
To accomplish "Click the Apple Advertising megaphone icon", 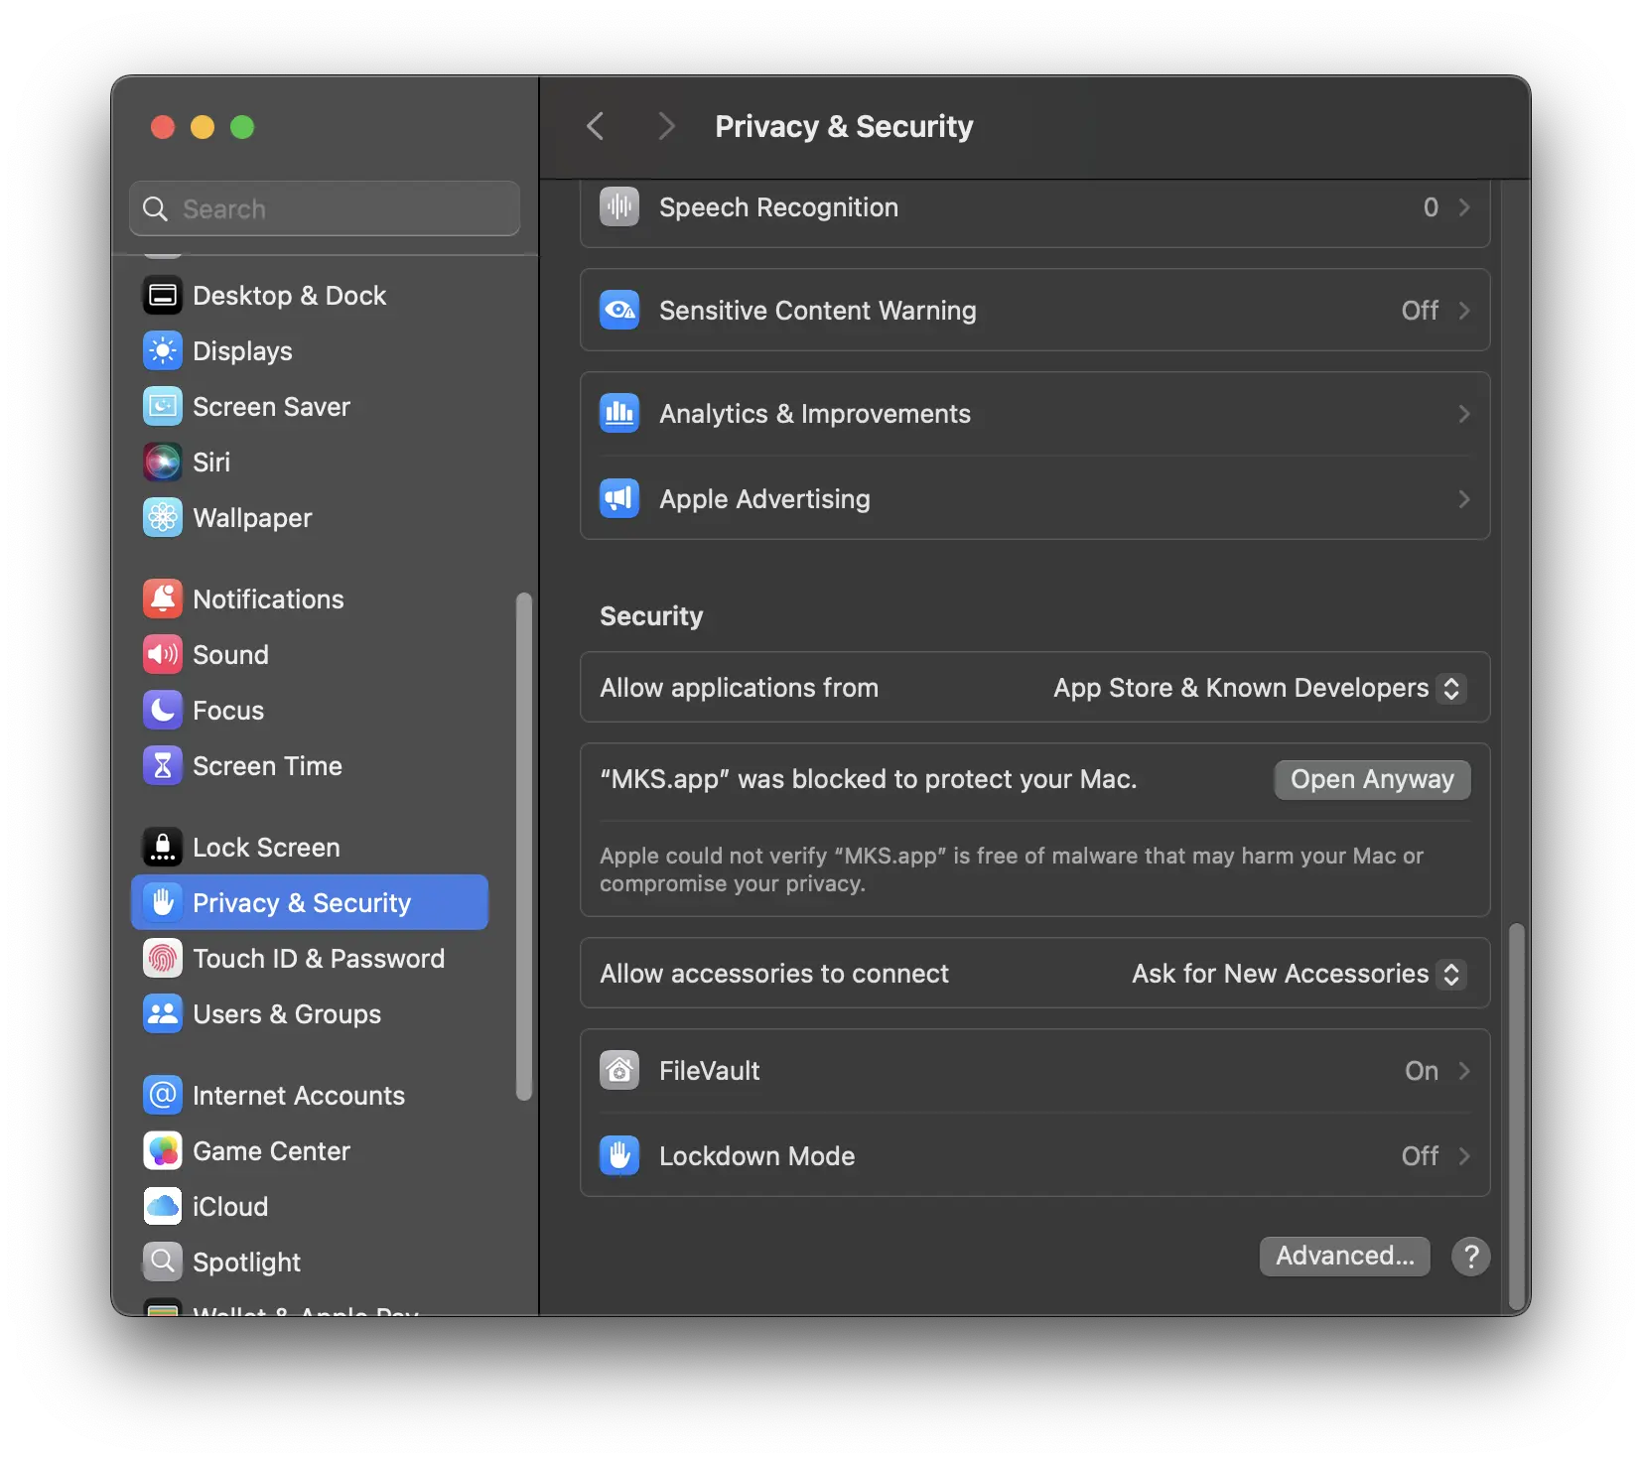I will 619,499.
